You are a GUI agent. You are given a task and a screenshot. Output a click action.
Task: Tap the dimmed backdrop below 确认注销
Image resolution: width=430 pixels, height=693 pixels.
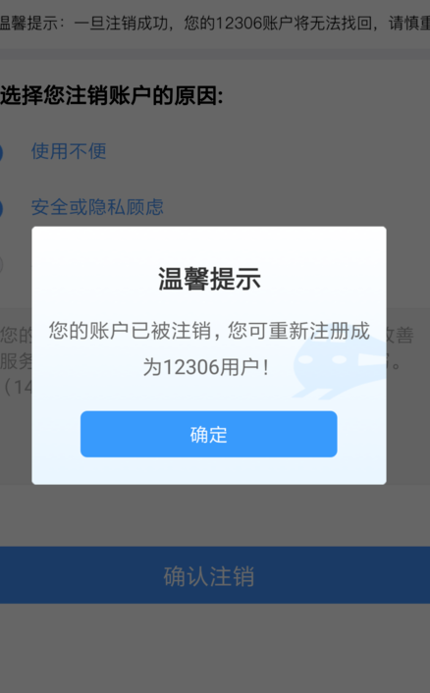tap(215, 648)
